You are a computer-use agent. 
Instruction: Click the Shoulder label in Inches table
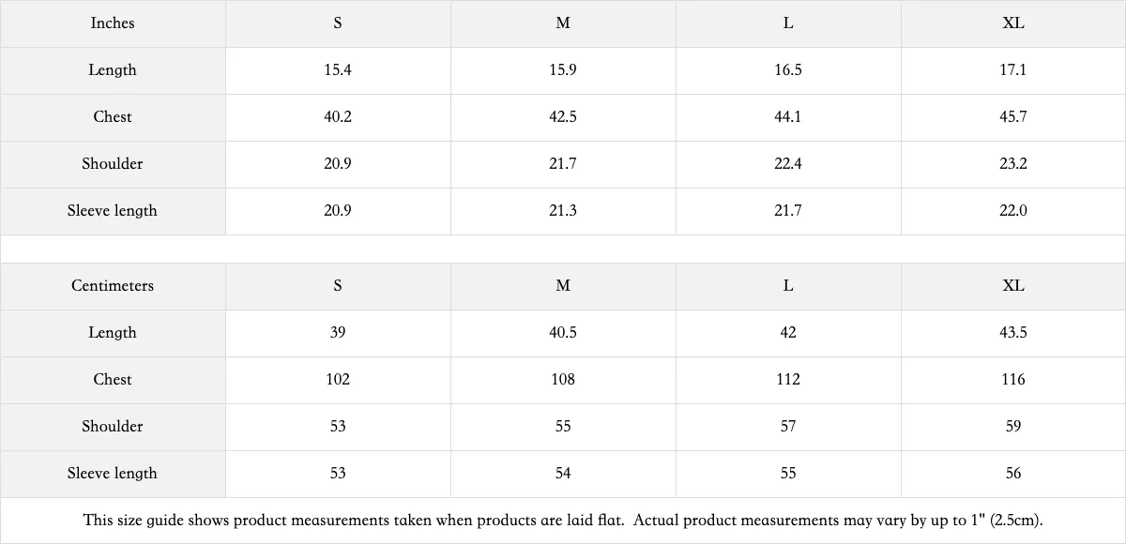(113, 164)
